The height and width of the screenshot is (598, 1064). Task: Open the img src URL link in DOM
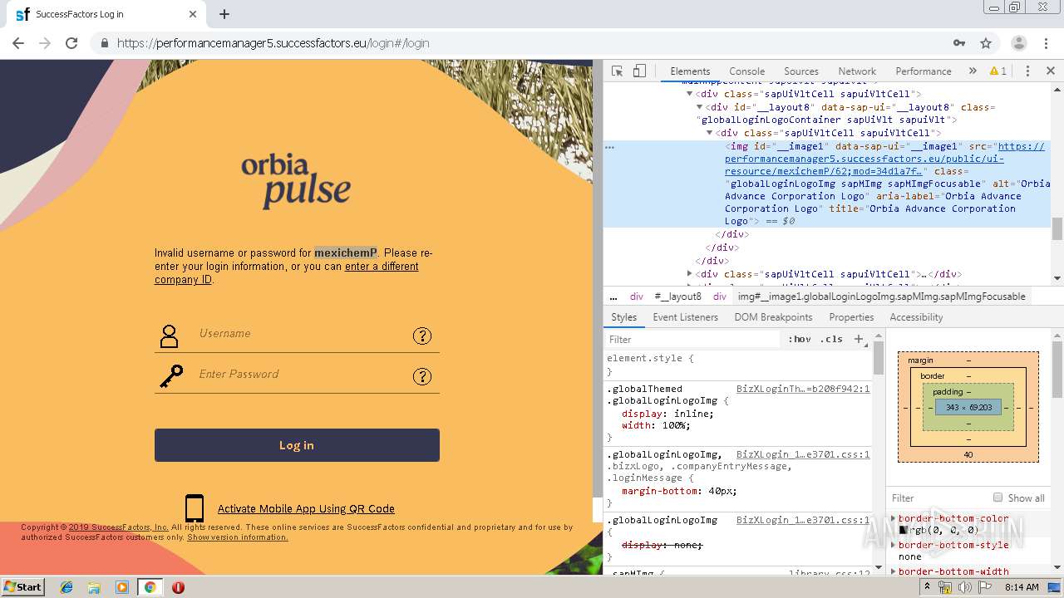884,159
